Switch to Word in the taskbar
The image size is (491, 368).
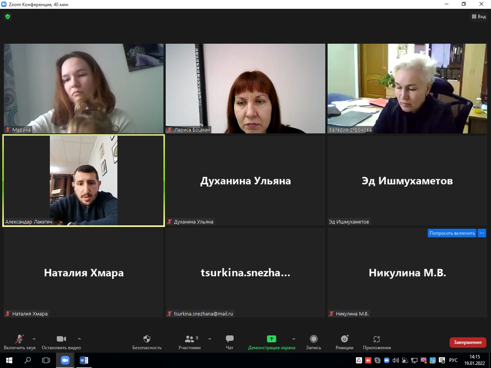click(84, 360)
